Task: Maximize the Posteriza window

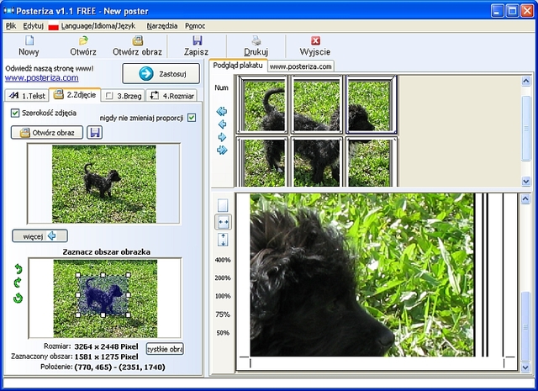Action: coord(512,11)
